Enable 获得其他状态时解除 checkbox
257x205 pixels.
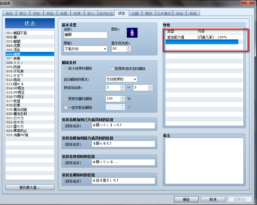(112, 69)
